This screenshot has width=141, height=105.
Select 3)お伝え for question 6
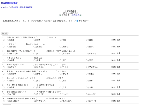pos(60,74)
